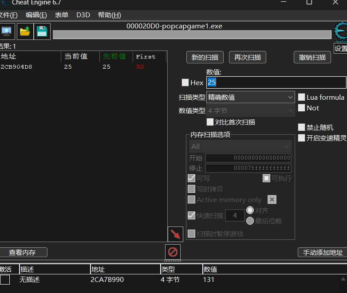Image resolution: width=347 pixels, height=293 pixels.
Task: Open the memory region All dropdown
Action: [241, 146]
